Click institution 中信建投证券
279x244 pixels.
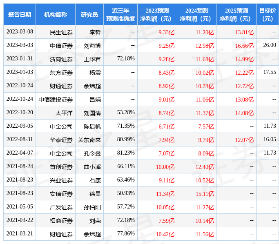click(56, 100)
